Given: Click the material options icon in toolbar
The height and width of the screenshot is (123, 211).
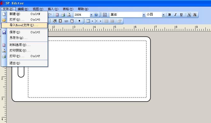Looking at the screenshot, I should coord(57,15).
